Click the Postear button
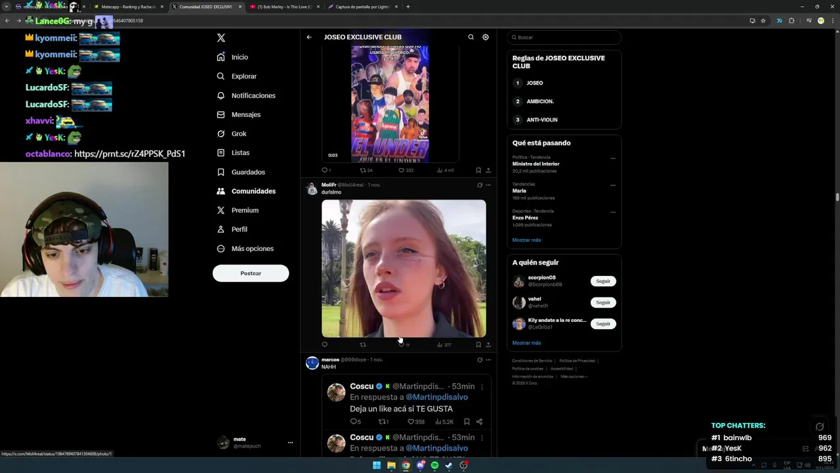This screenshot has height=473, width=840. coord(251,273)
